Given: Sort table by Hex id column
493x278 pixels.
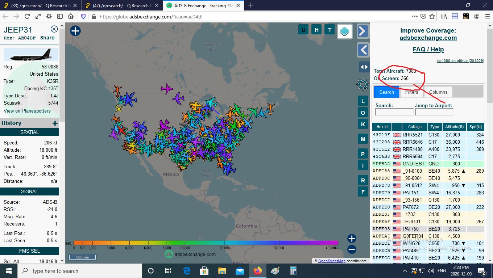Looking at the screenshot, I should (x=382, y=127).
